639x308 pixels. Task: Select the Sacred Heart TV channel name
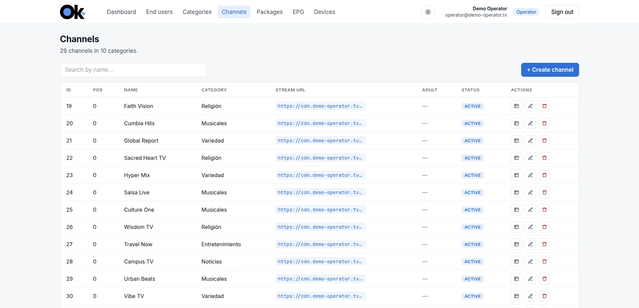(145, 158)
